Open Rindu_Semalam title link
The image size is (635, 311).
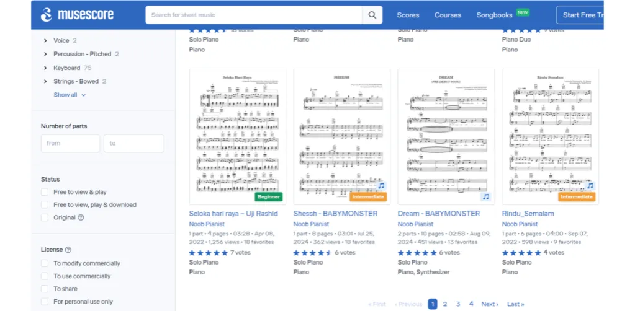click(528, 214)
